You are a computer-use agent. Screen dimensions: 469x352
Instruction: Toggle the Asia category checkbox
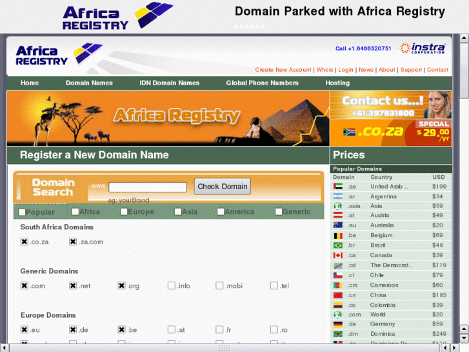pyautogui.click(x=178, y=211)
